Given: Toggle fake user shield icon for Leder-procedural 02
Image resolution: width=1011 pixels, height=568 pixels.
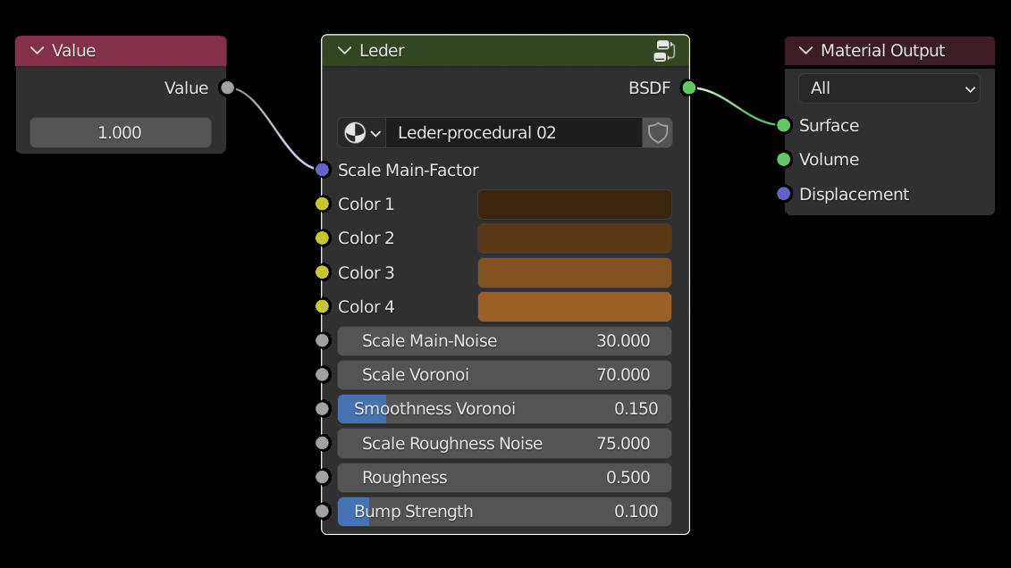Looking at the screenshot, I should point(658,133).
